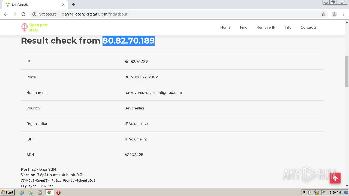Viewport: 349px width, 196px height.
Task: Open the Chrome profile avatar
Action: coord(334,14)
